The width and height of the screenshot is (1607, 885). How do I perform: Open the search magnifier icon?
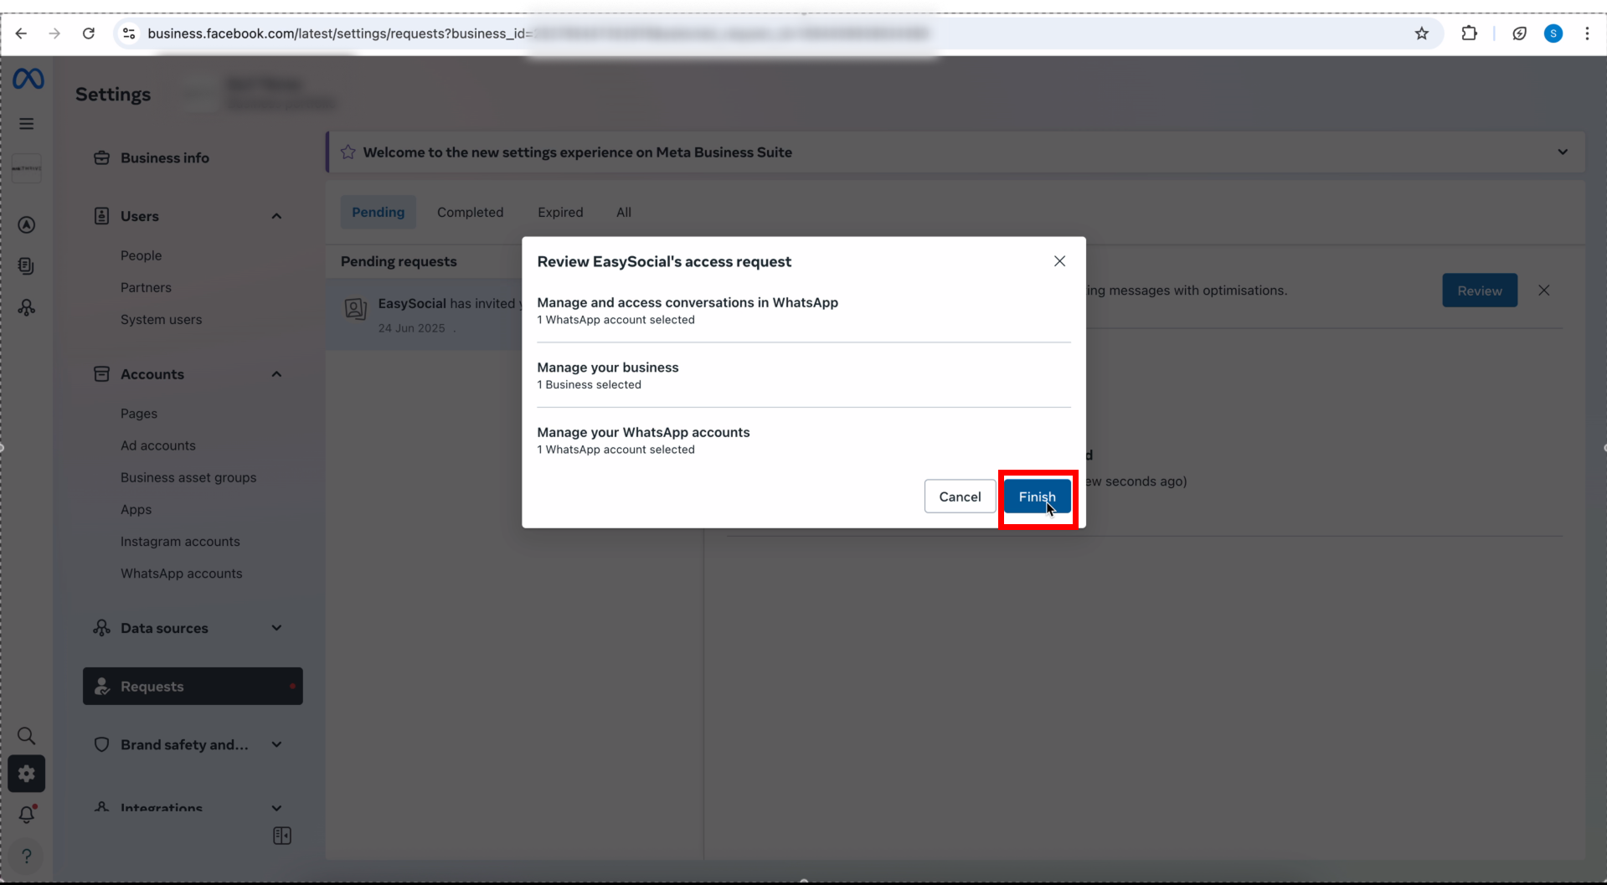tap(27, 736)
